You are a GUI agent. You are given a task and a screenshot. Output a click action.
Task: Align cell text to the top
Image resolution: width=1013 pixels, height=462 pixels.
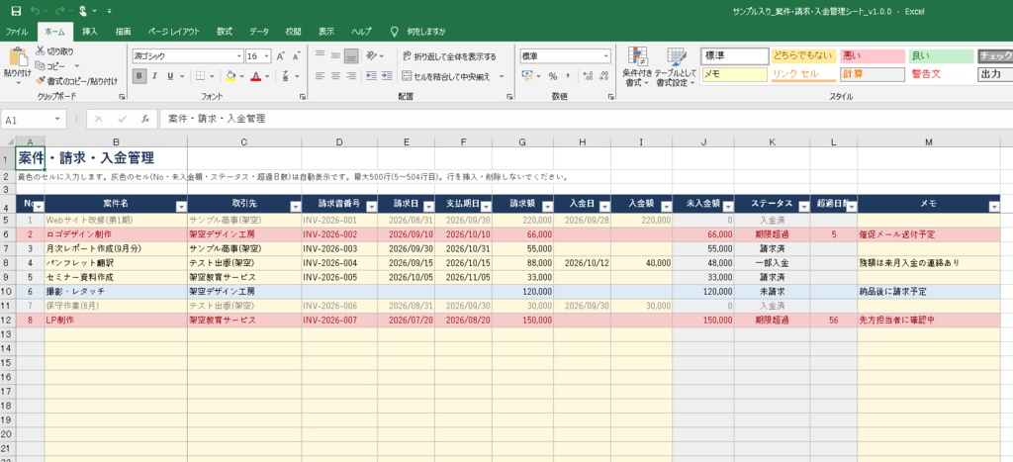320,56
